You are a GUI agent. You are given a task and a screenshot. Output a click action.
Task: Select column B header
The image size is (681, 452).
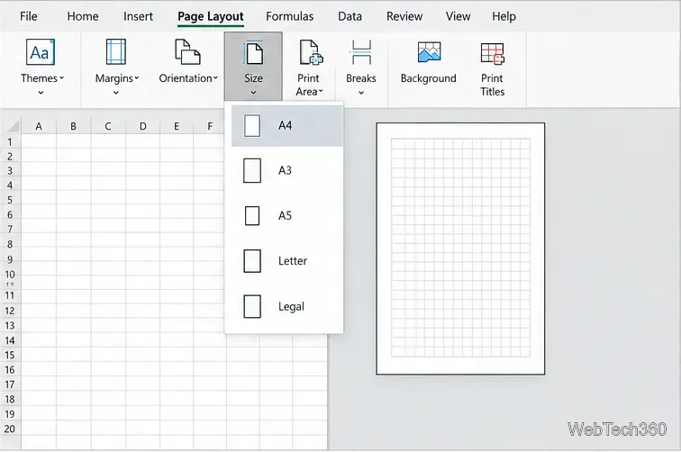[x=73, y=126]
